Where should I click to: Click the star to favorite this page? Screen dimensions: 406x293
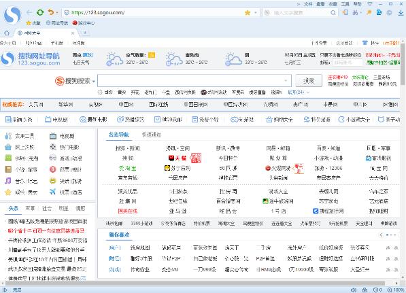pos(248,12)
